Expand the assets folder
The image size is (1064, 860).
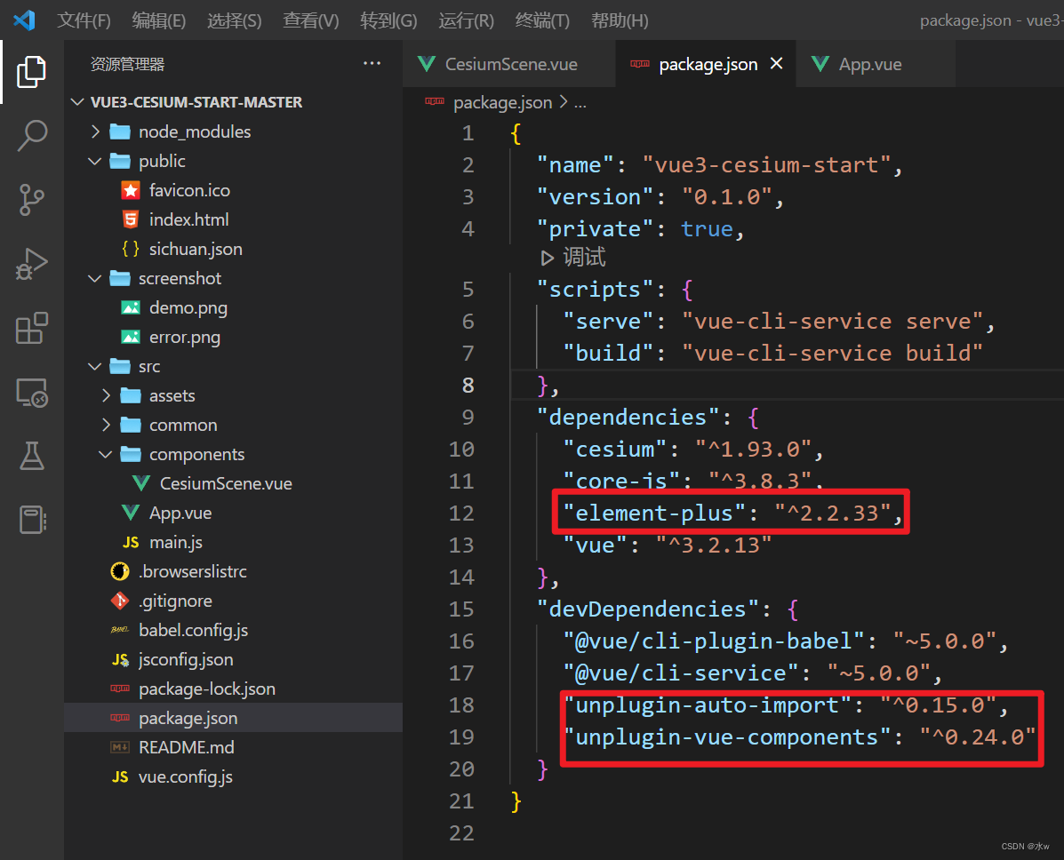[106, 395]
